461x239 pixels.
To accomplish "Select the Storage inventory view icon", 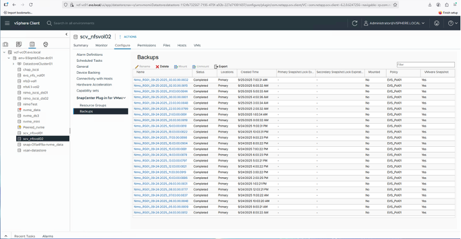I will click(32, 44).
